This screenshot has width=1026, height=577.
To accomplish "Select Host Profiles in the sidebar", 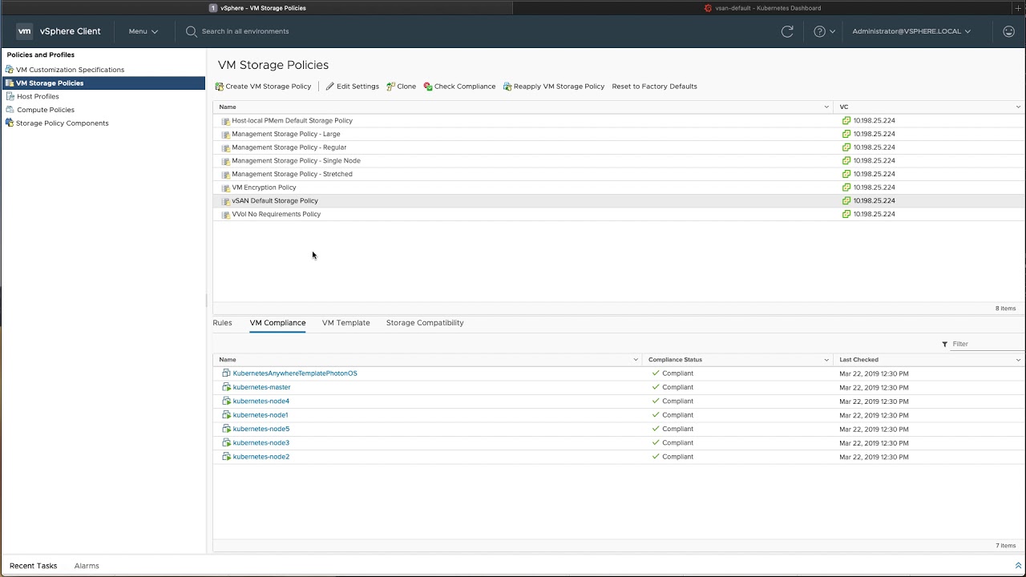I will (x=38, y=96).
